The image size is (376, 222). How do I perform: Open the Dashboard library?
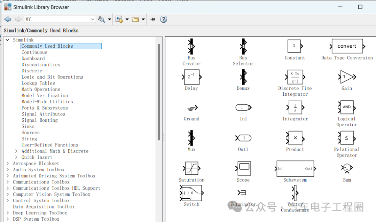(33, 58)
